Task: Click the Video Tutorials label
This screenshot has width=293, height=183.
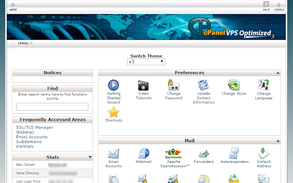Action: [x=143, y=96]
